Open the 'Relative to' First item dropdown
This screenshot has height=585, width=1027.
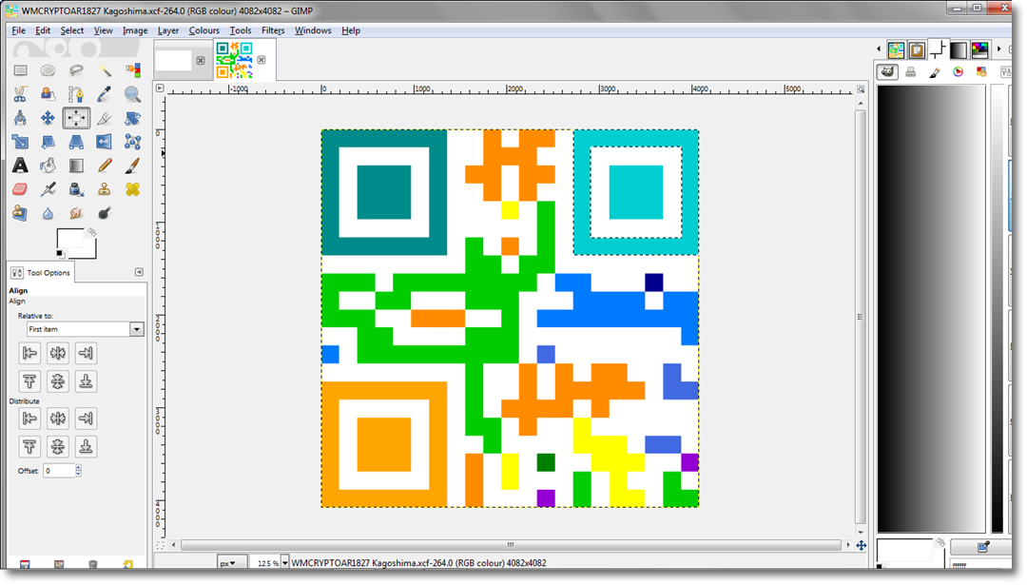[x=86, y=329]
